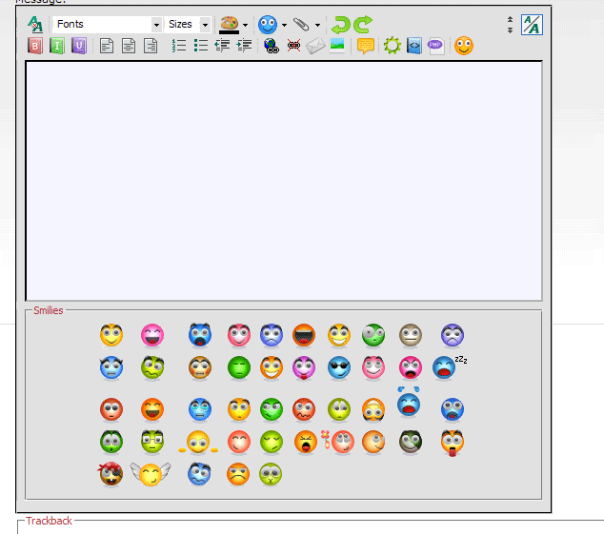Increase editor size with down arrows
This screenshot has height=534, width=604.
(510, 30)
